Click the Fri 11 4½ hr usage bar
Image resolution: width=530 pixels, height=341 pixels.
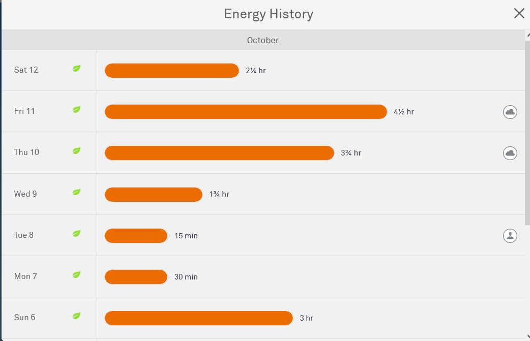tap(246, 112)
